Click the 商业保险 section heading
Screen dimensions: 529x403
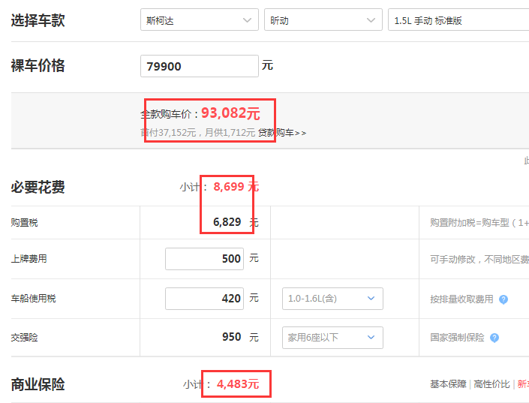click(x=38, y=384)
